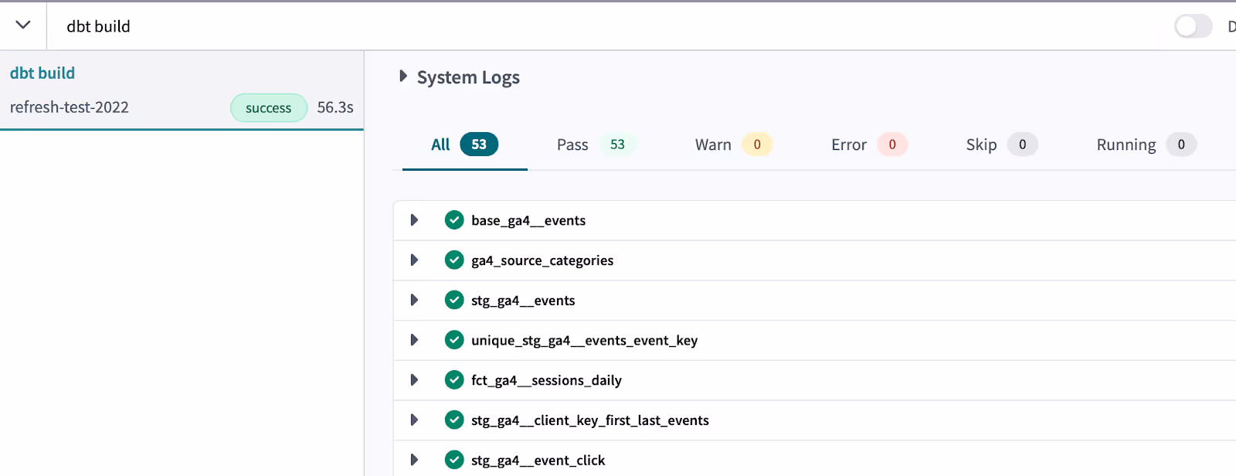This screenshot has height=476, width=1236.
Task: Click the dbt build title in header
Action: (x=99, y=26)
